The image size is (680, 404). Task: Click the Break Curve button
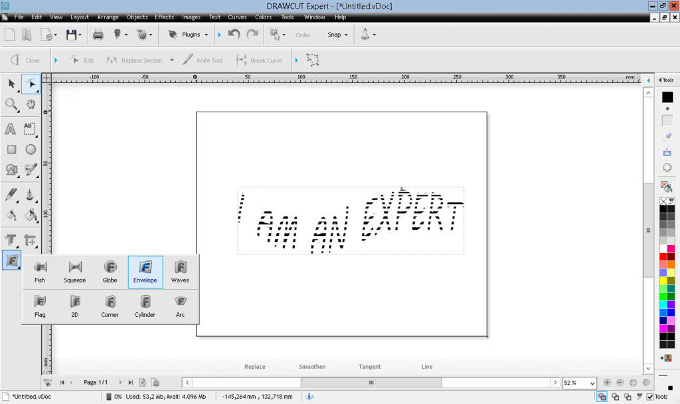pyautogui.click(x=259, y=60)
